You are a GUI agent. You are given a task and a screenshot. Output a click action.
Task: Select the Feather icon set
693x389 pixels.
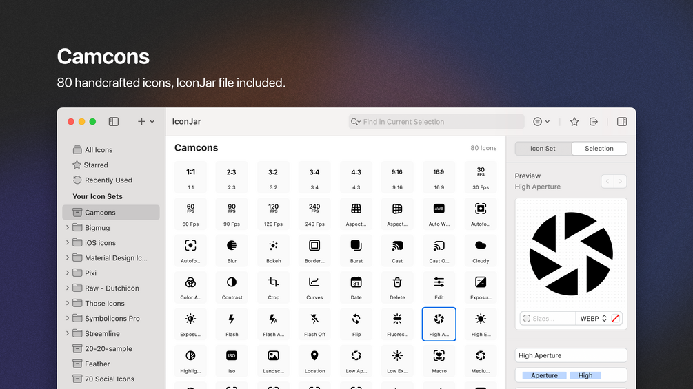[x=111, y=364]
